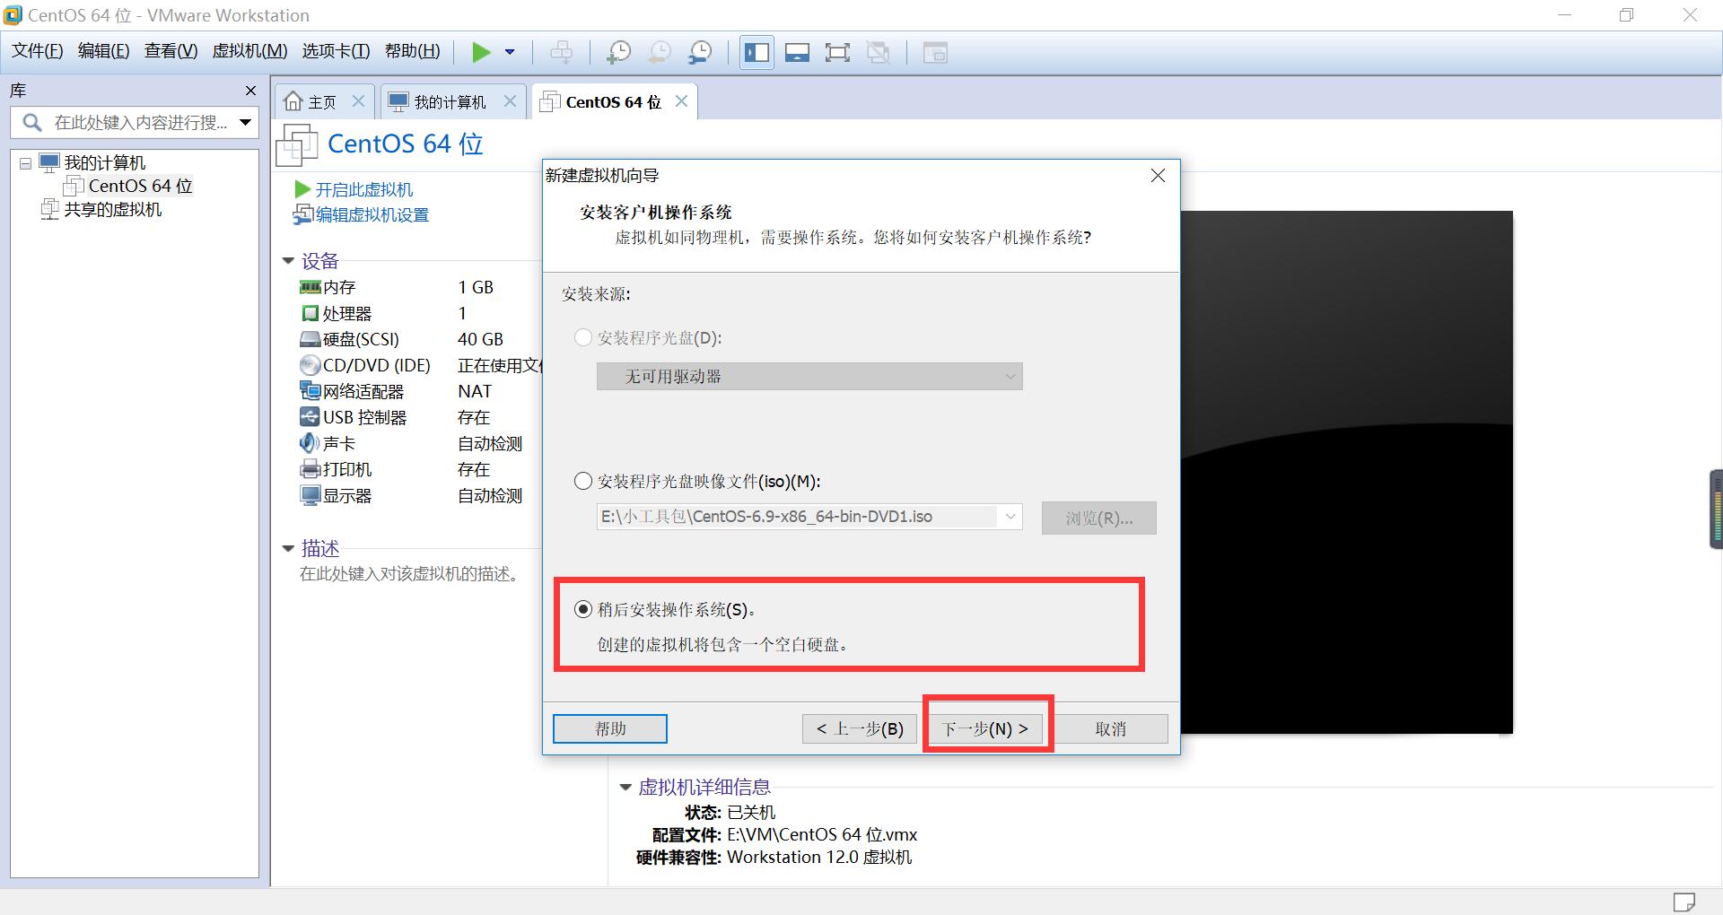
Task: Click the 打印机 printer device icon
Action: (x=310, y=469)
